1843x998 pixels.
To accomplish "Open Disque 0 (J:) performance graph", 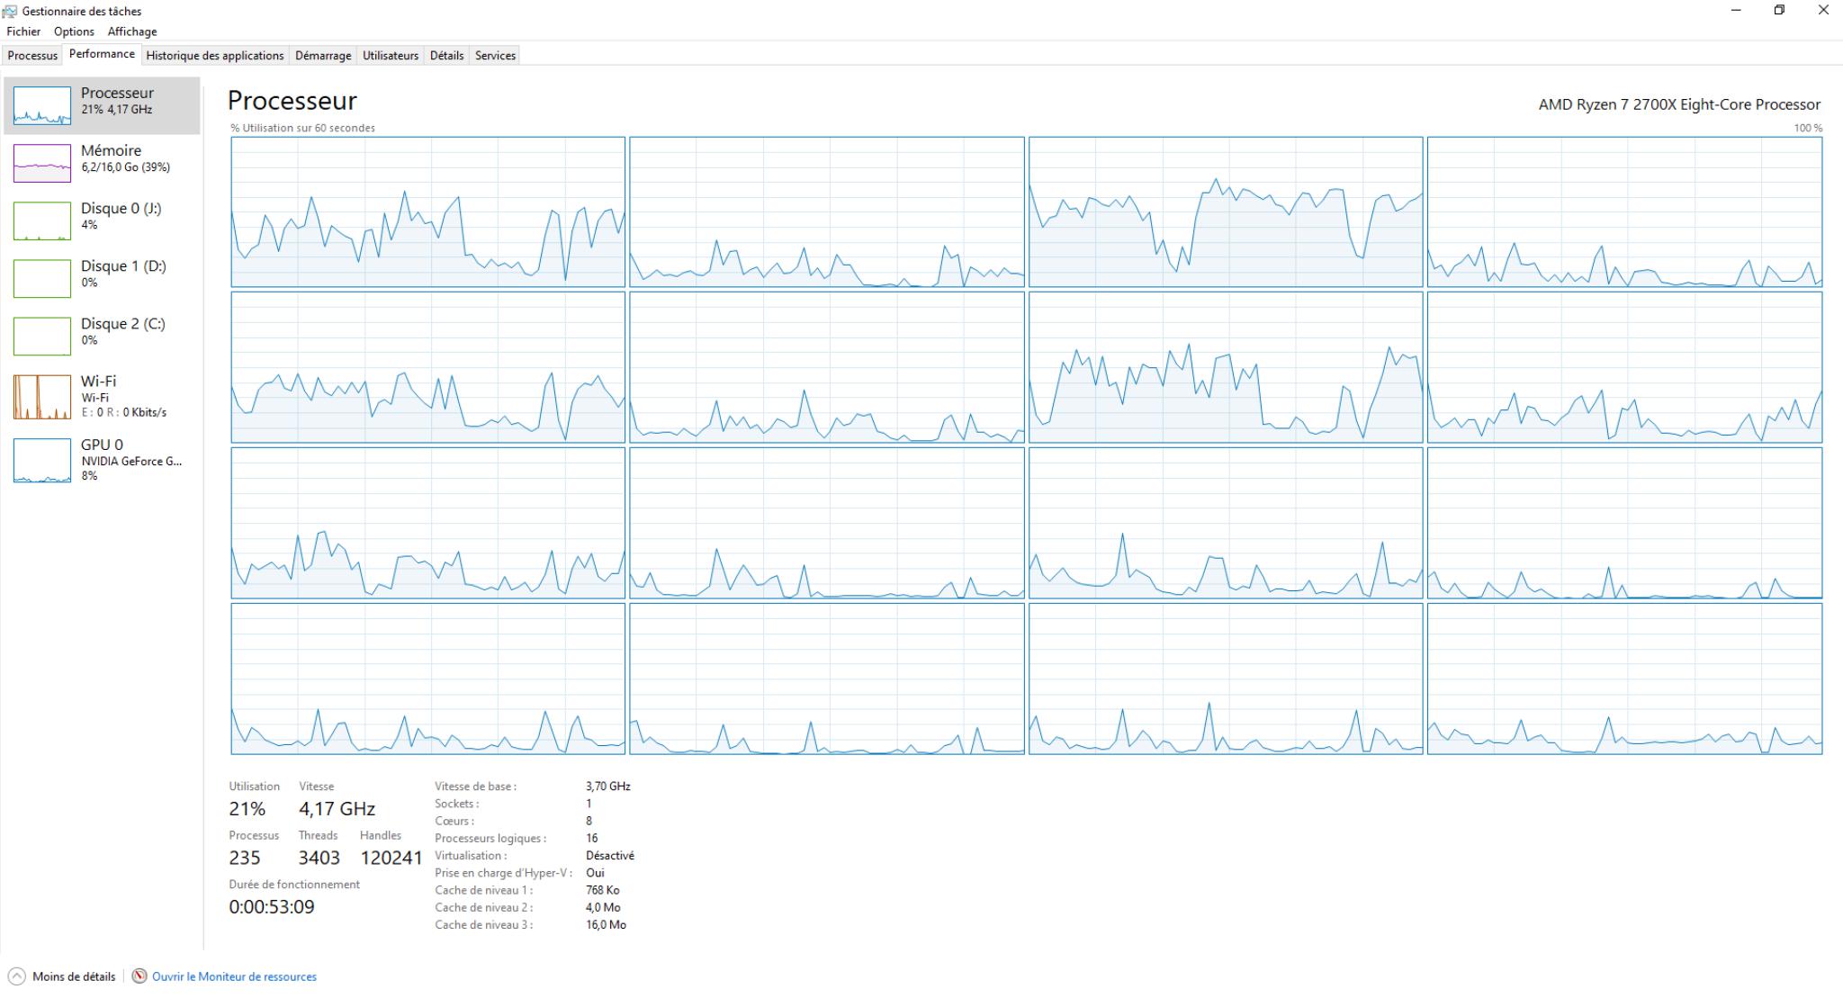I will [41, 220].
